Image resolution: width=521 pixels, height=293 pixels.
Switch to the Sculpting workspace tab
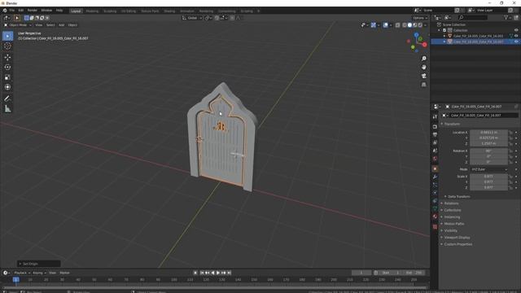(x=110, y=11)
